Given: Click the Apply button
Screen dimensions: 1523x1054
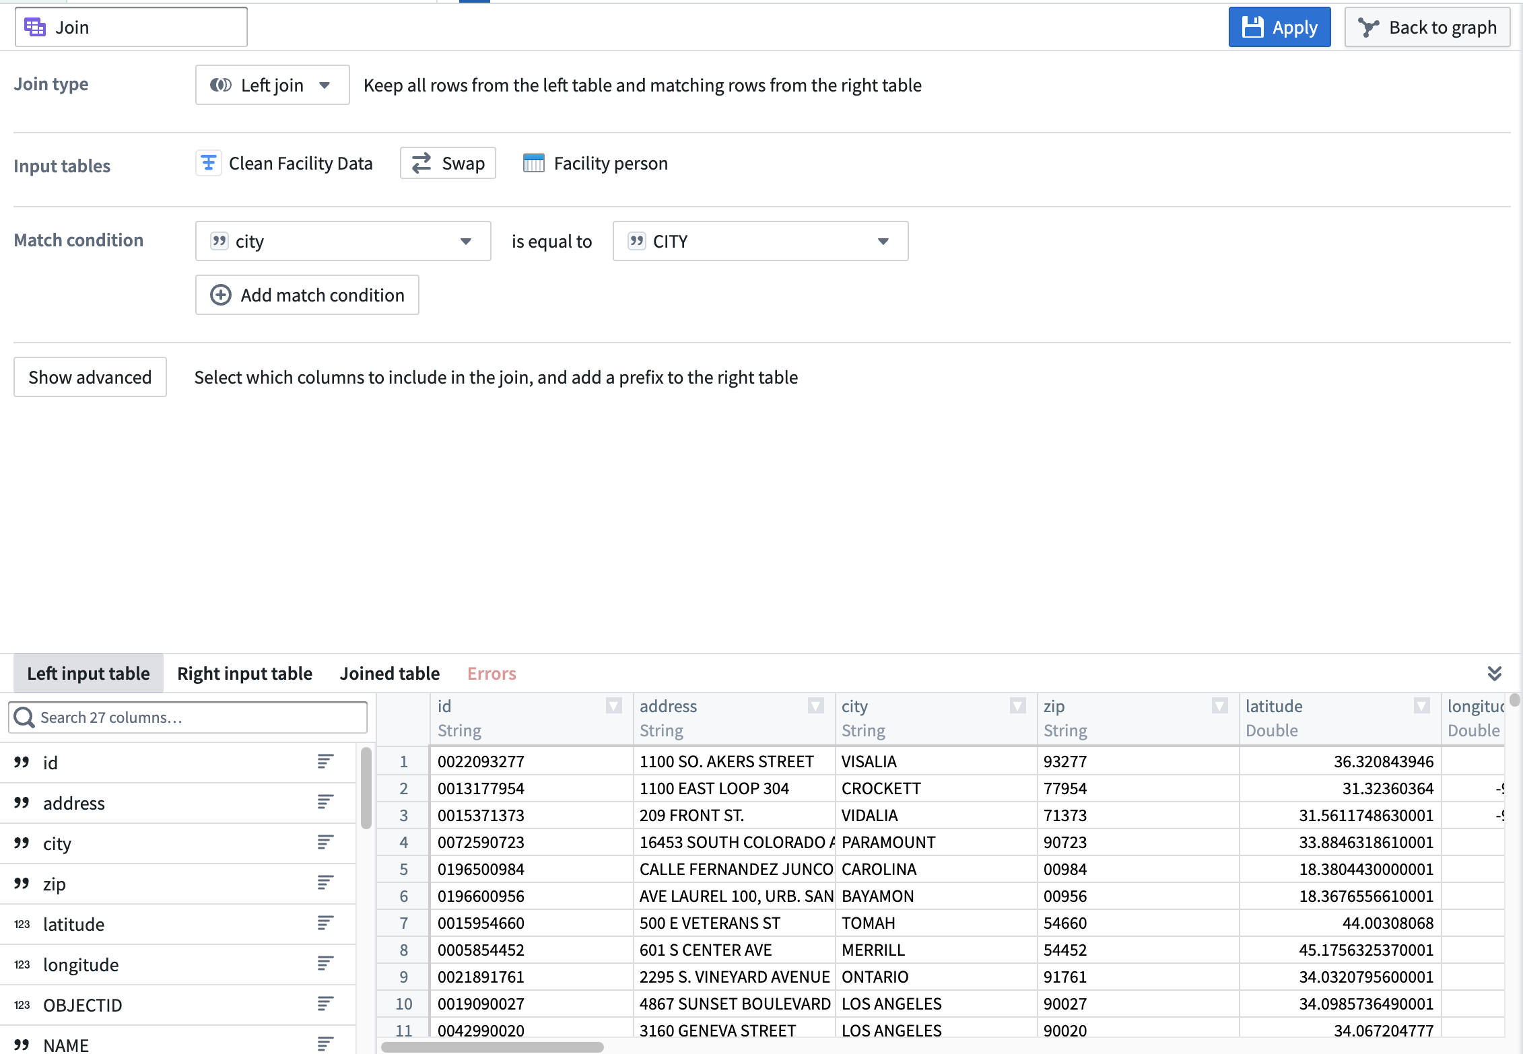Looking at the screenshot, I should click(1279, 27).
